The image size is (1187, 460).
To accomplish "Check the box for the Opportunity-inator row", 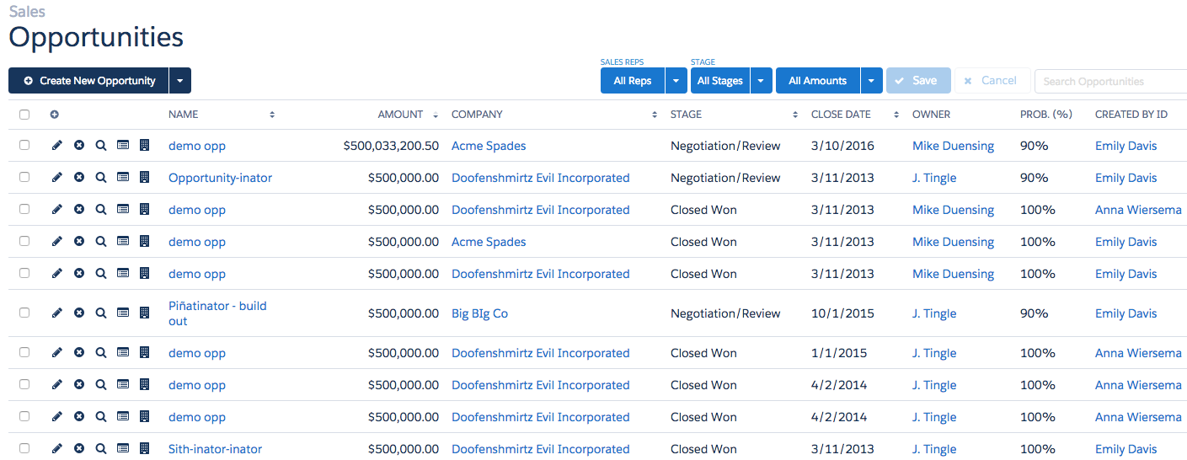I will (24, 178).
